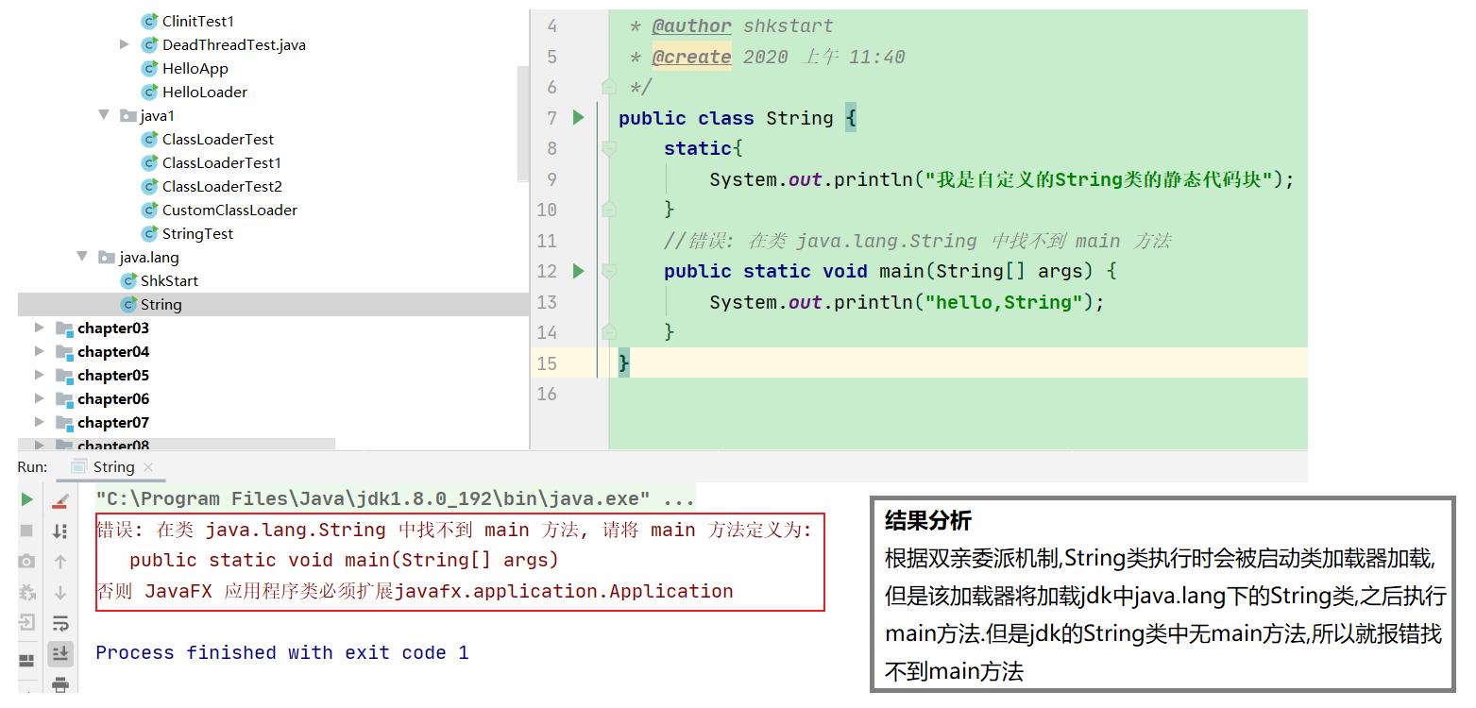This screenshot has height=708, width=1476.
Task: Click the red pencil icon in Run toolbar
Action: tap(60, 499)
